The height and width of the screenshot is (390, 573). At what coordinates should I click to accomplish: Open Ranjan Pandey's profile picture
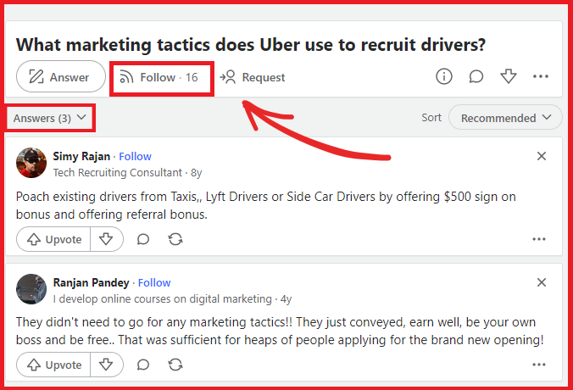coord(31,289)
